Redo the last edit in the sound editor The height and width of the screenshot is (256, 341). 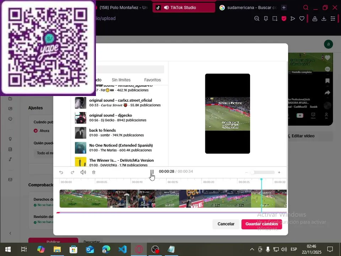[72, 172]
